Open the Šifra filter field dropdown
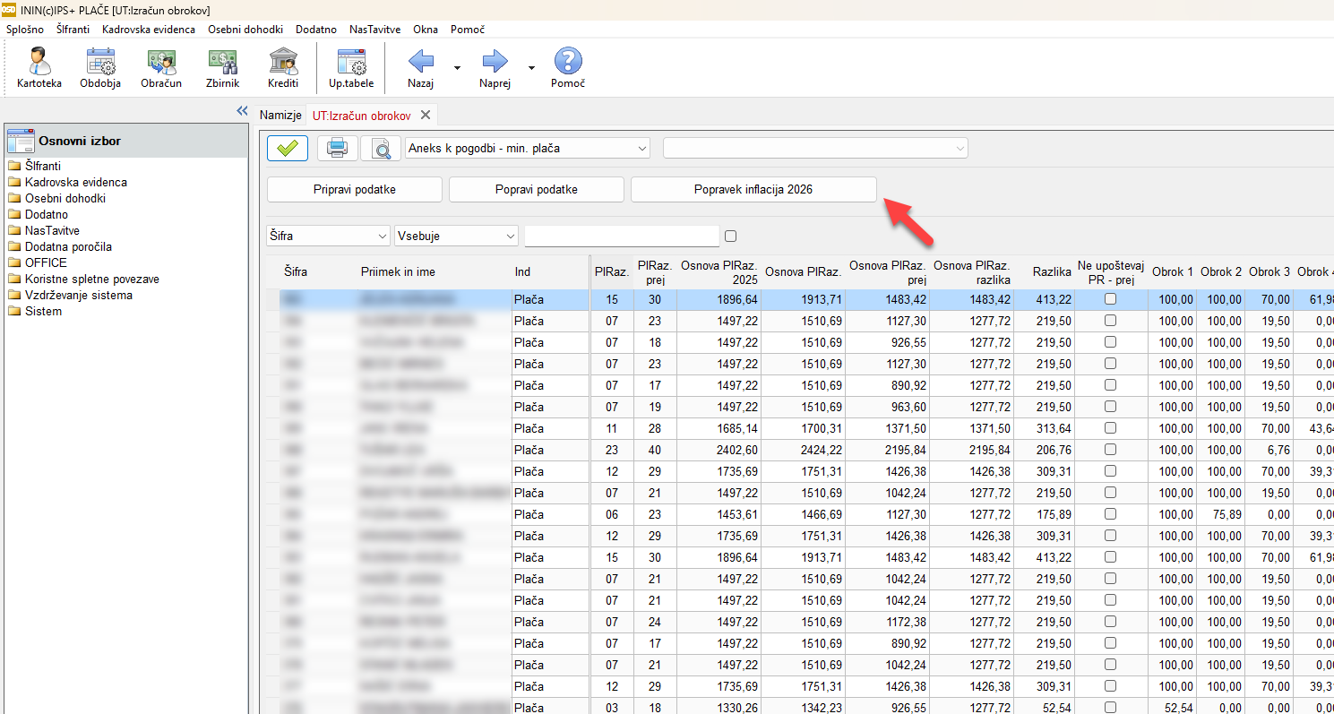Image resolution: width=1334 pixels, height=714 pixels. [328, 237]
